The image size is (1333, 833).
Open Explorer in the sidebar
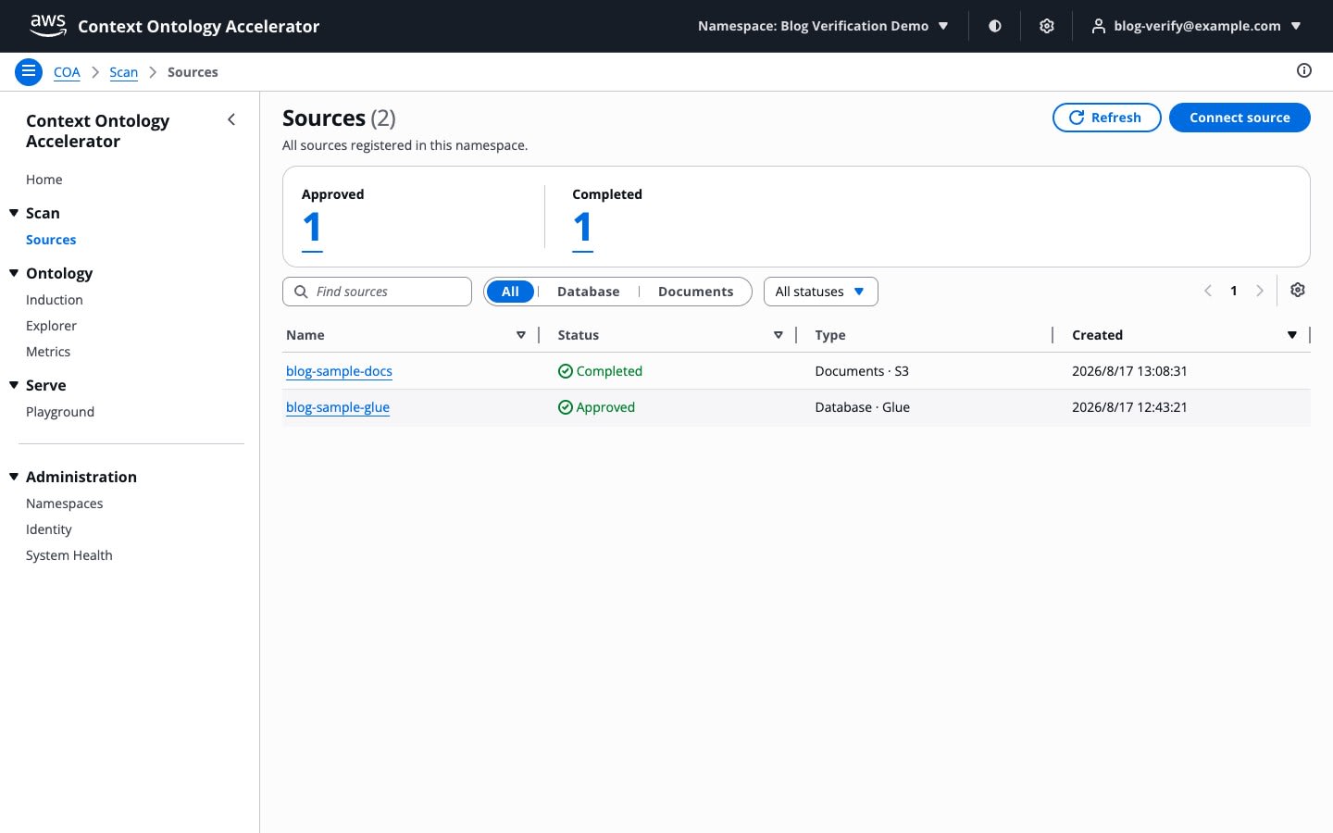click(x=51, y=326)
